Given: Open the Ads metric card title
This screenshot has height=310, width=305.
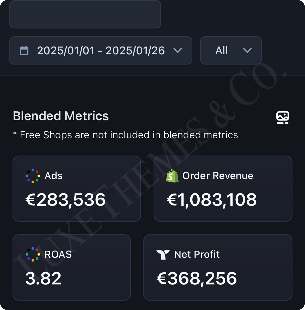Looking at the screenshot, I should pos(54,176).
